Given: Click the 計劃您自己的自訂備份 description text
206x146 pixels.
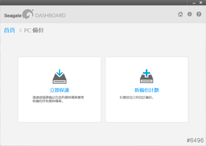Looking at the screenshot, I should [137, 97].
